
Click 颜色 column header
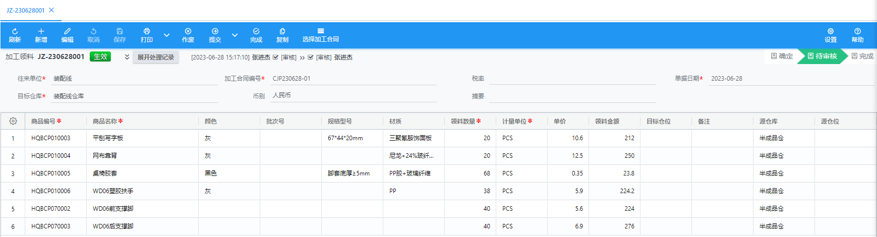pyautogui.click(x=229, y=121)
